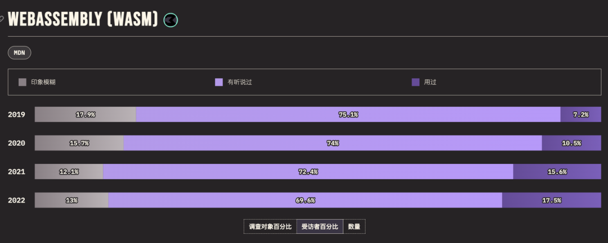Select the 受访者百分比 view tab
Image resolution: width=608 pixels, height=243 pixels.
(320, 227)
